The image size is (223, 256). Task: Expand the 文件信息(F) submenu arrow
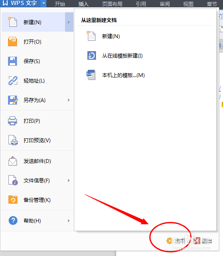(69, 180)
